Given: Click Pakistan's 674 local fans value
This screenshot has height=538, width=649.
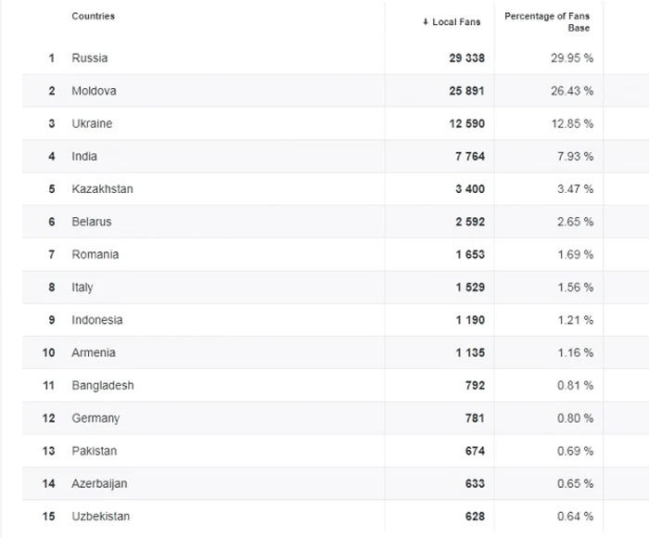Looking at the screenshot, I should [475, 451].
